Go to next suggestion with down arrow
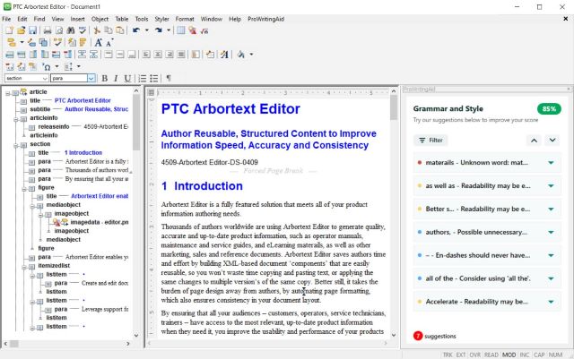The width and height of the screenshot is (574, 359). tap(552, 141)
